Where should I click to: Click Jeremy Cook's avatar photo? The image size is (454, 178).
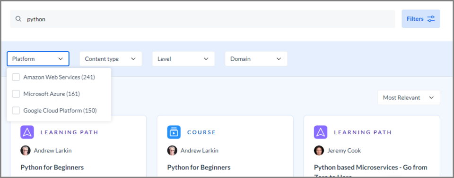(319, 150)
